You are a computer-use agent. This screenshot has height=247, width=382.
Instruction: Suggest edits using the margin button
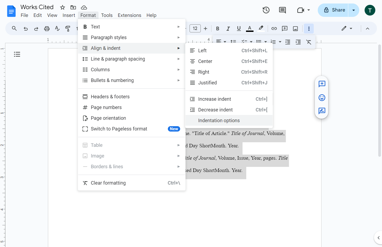point(322,111)
